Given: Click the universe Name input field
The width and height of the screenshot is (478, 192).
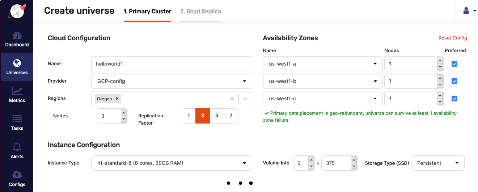Looking at the screenshot, I should 172,64.
